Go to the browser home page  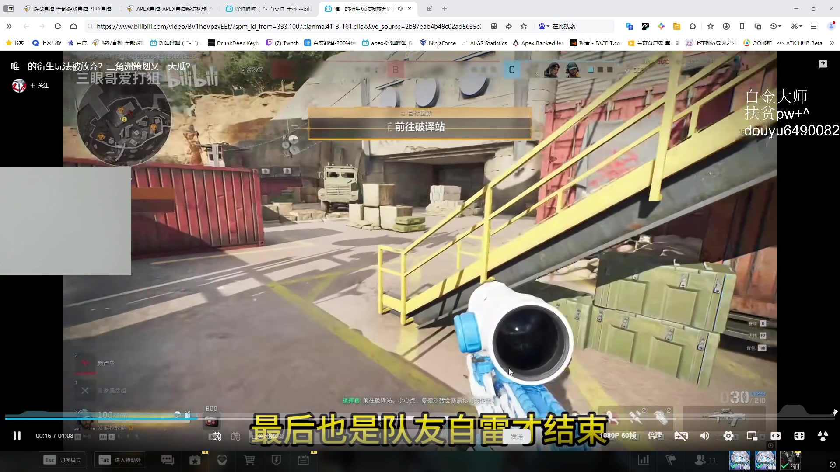pos(73,26)
